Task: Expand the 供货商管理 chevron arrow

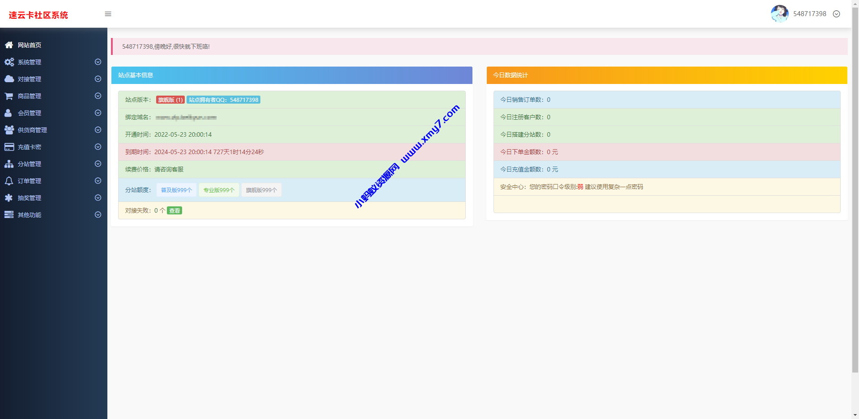Action: pos(98,130)
